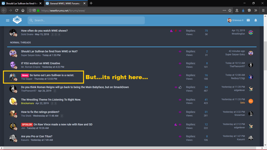267x150 pixels.
Task: Click the green padlock security icon
Action: click(38, 10)
